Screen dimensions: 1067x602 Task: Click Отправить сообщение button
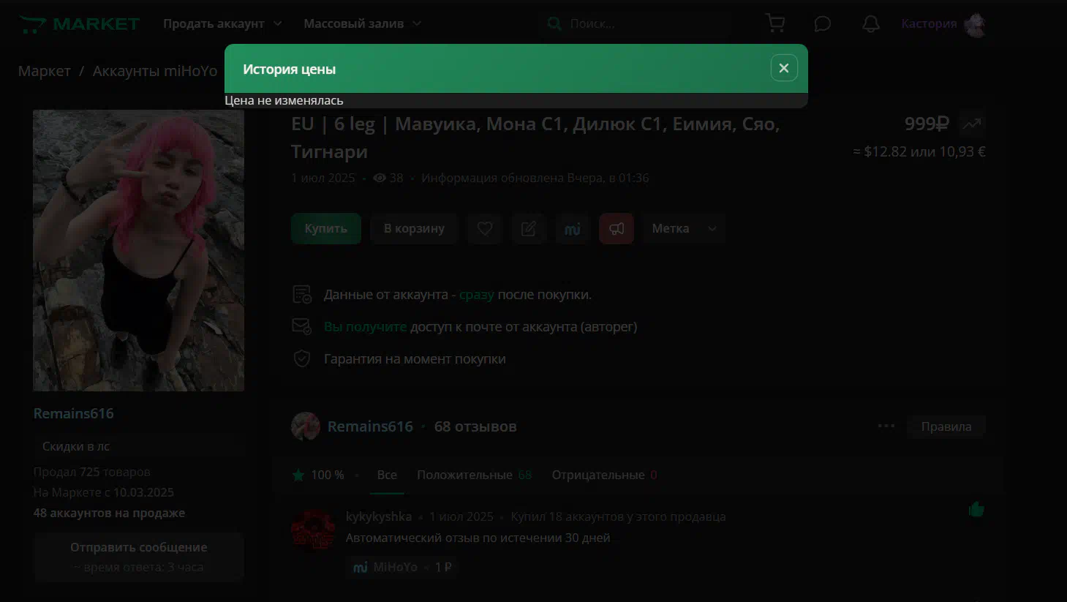point(139,557)
